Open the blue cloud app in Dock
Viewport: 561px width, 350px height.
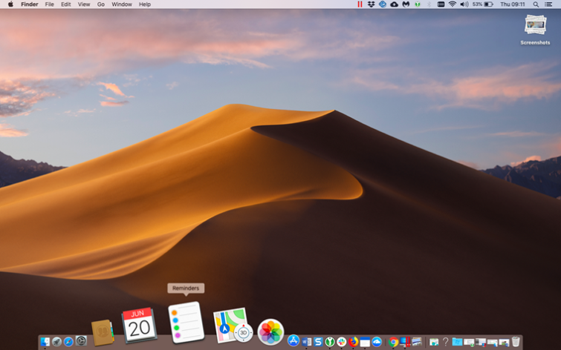click(x=377, y=342)
